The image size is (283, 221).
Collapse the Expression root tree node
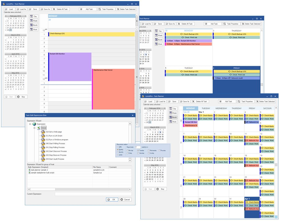click(30, 124)
